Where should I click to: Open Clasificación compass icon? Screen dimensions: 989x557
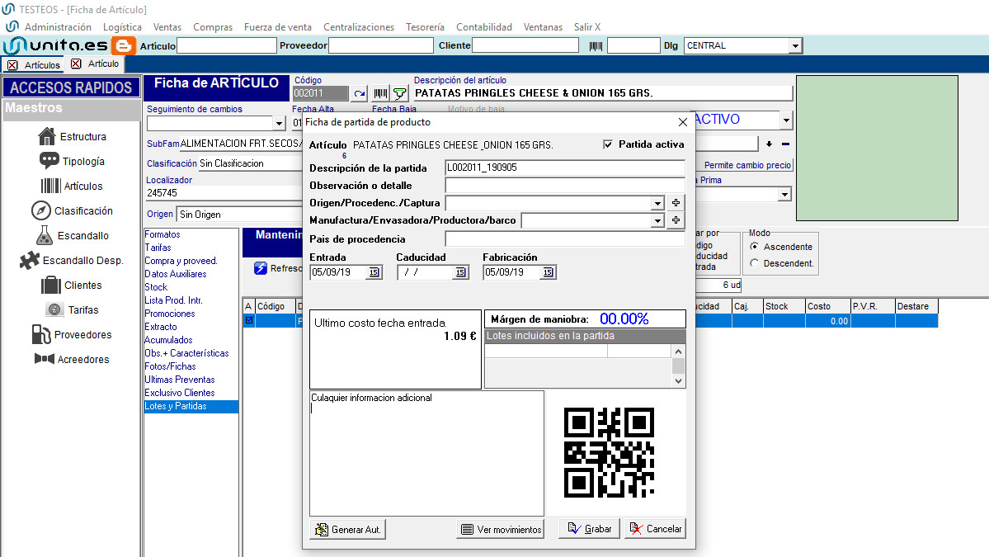(x=41, y=210)
